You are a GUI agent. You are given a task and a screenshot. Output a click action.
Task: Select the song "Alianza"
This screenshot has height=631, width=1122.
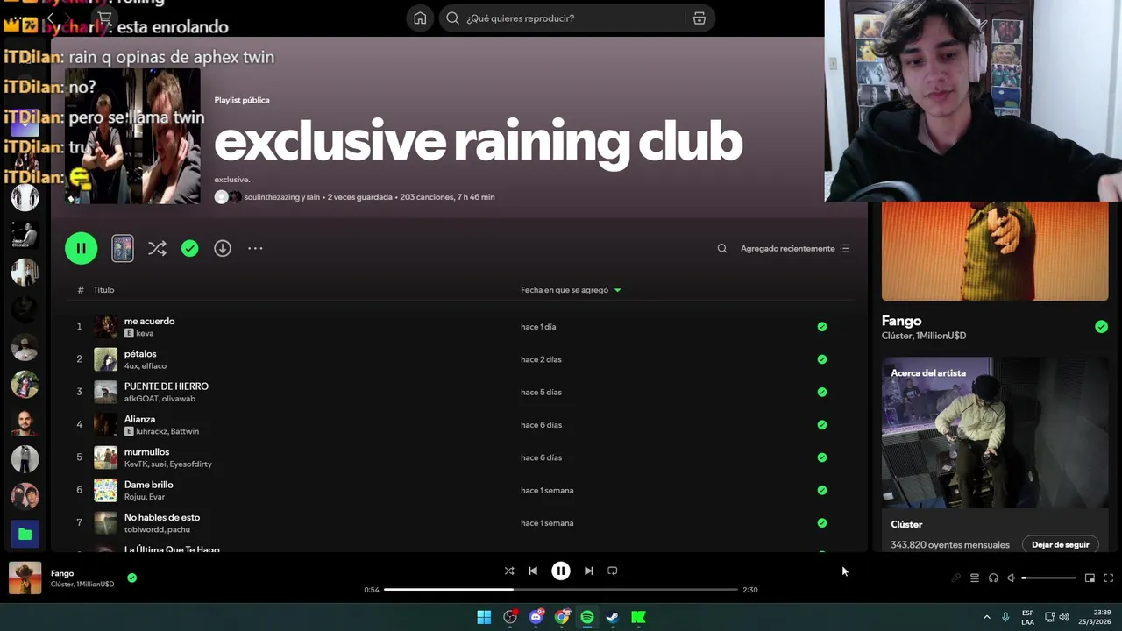click(x=139, y=419)
